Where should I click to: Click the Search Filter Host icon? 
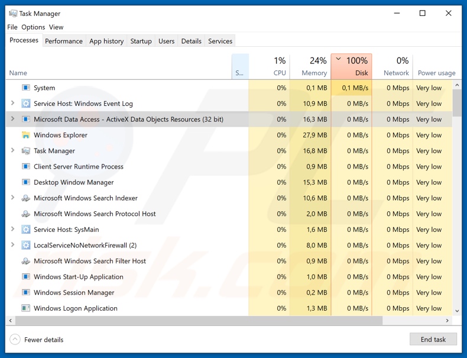pyautogui.click(x=26, y=261)
